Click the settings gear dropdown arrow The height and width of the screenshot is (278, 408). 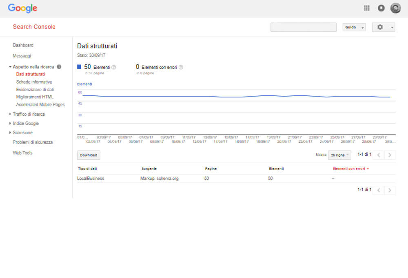point(392,27)
